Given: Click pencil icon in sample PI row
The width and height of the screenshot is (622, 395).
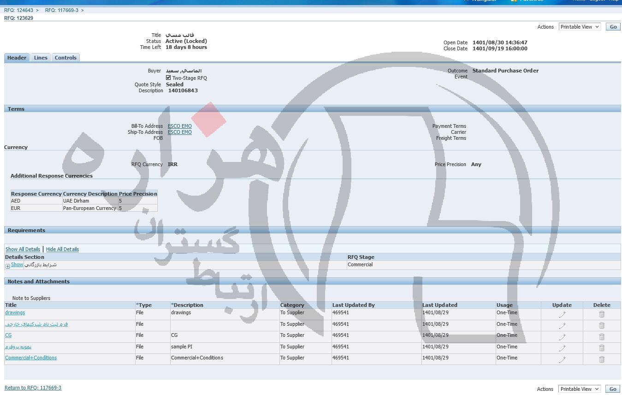Looking at the screenshot, I should [x=562, y=348].
